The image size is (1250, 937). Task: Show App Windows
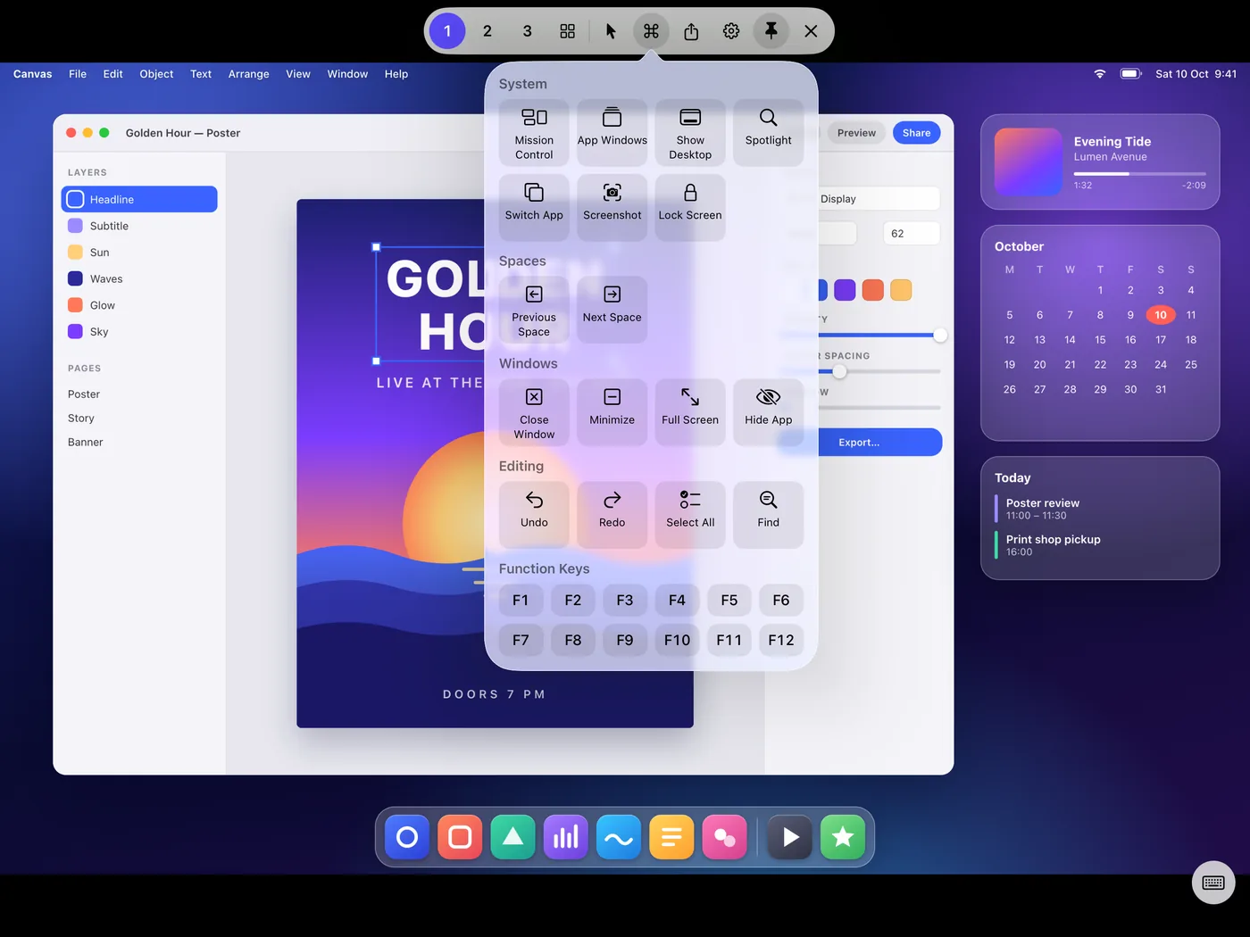[612, 133]
